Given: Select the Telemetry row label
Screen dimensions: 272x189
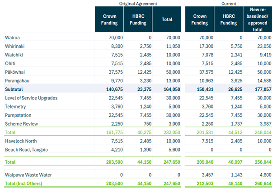Looking at the screenshot, I should (16, 106).
